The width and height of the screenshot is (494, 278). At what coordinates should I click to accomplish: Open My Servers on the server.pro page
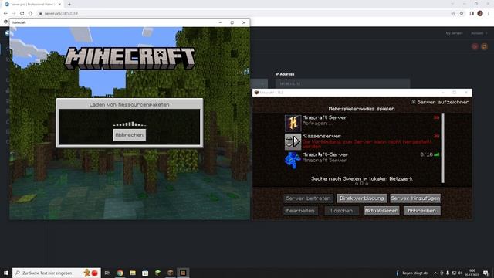coord(454,33)
